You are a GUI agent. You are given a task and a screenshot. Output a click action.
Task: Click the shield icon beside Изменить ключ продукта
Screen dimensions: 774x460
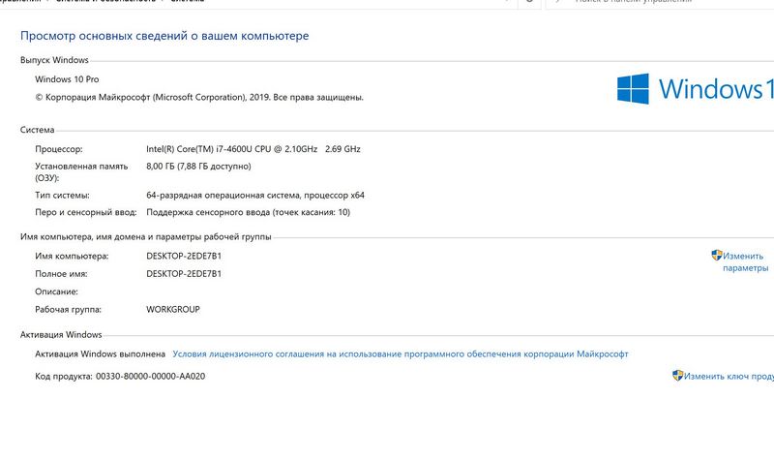[x=678, y=375]
